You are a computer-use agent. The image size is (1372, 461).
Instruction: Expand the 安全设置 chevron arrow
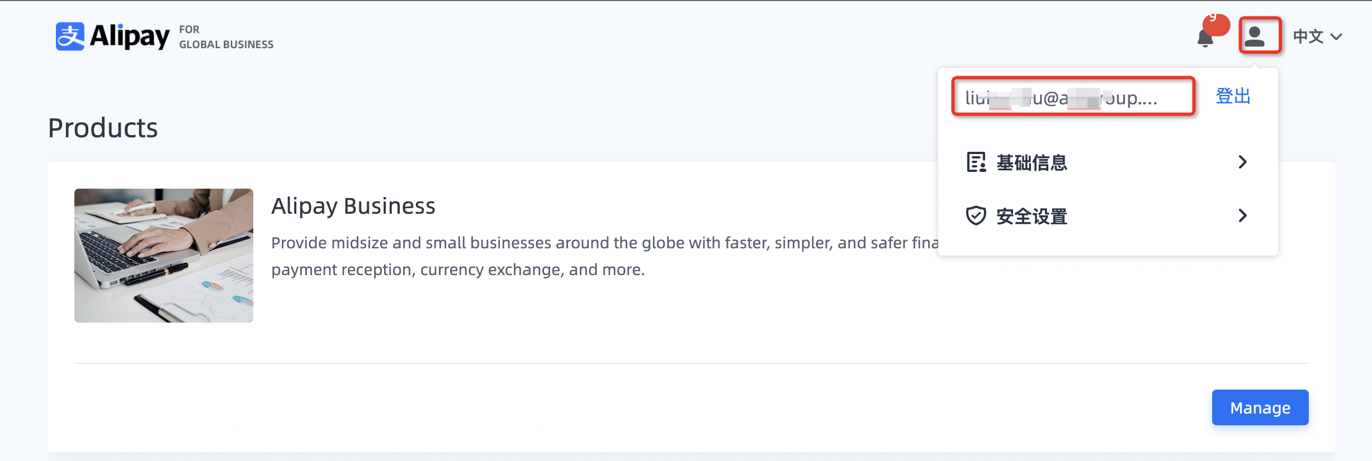[x=1242, y=216]
